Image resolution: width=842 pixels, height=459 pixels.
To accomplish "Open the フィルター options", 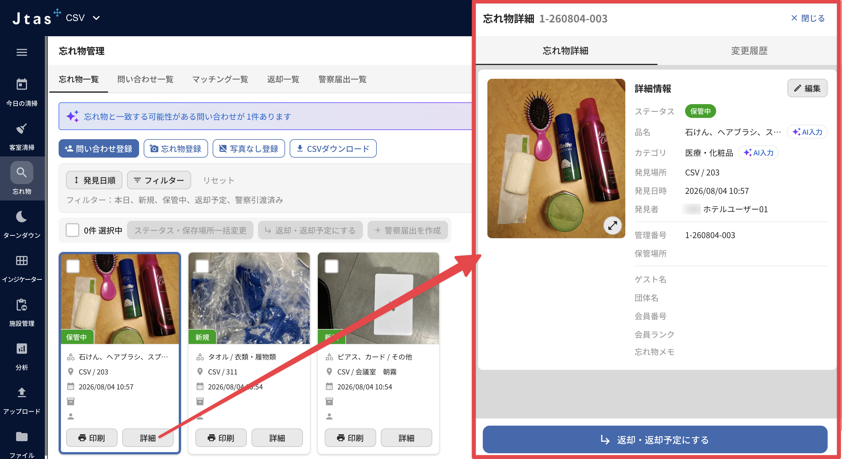I will coord(159,180).
